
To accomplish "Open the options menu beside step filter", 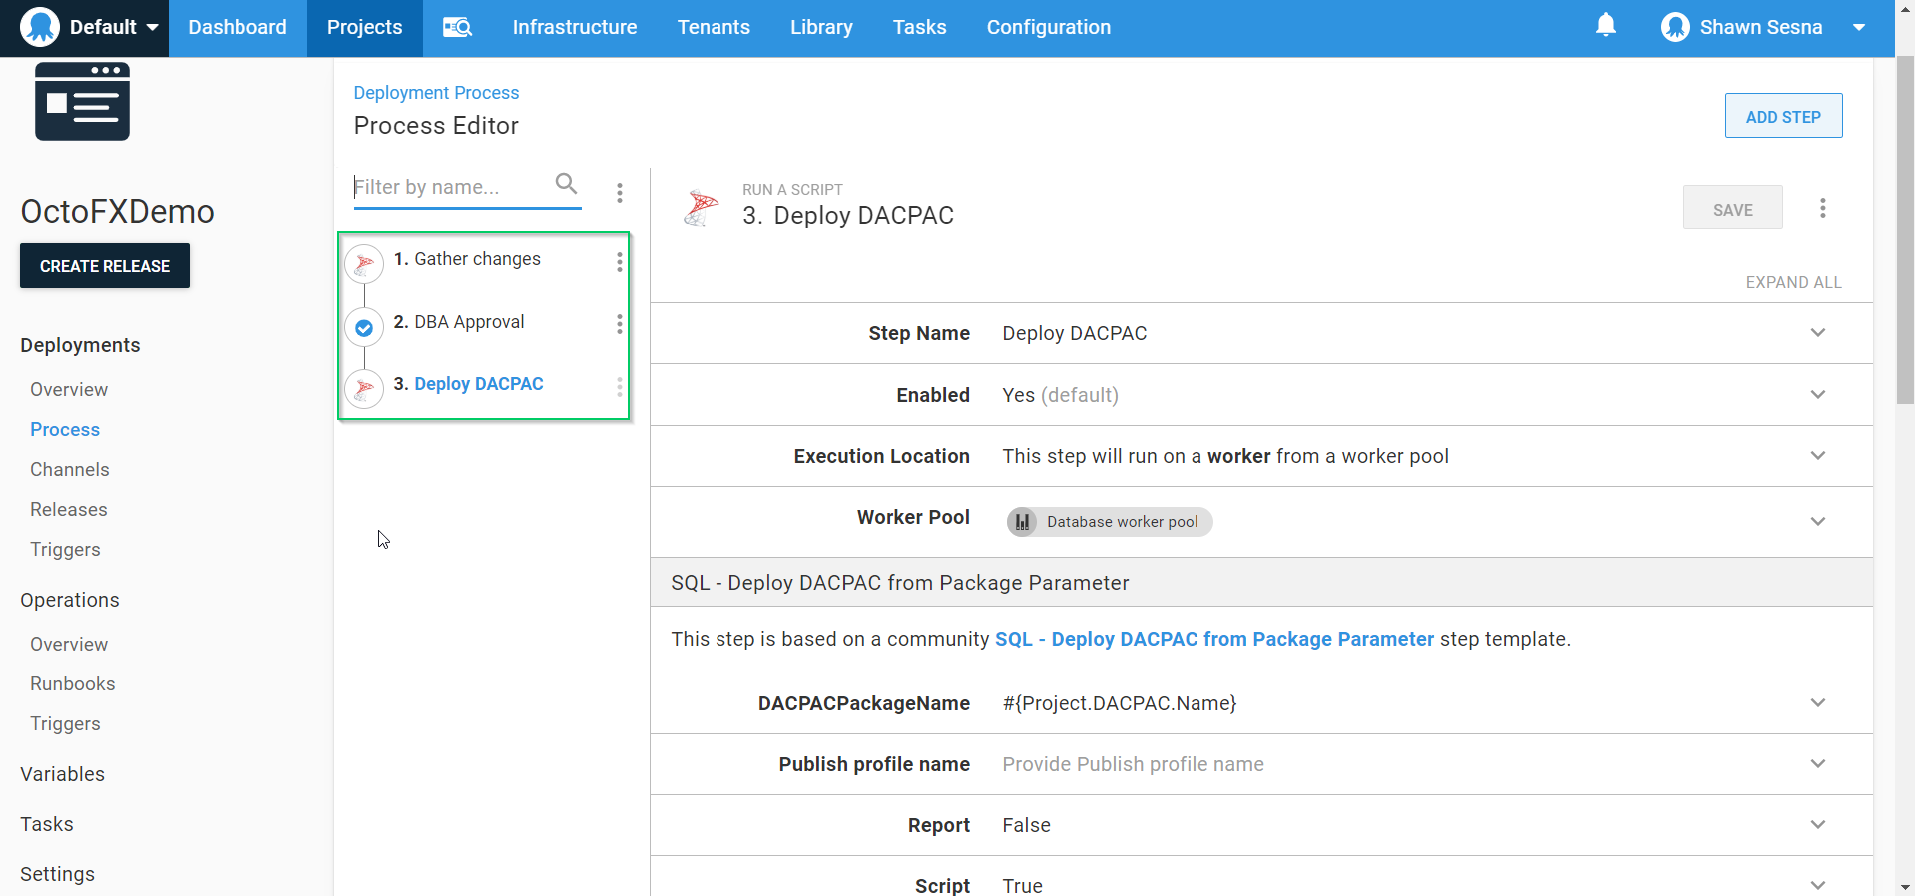I will pyautogui.click(x=619, y=192).
